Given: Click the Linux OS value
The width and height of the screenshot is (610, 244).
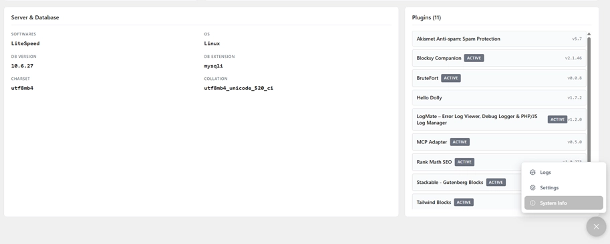Looking at the screenshot, I should tap(212, 43).
